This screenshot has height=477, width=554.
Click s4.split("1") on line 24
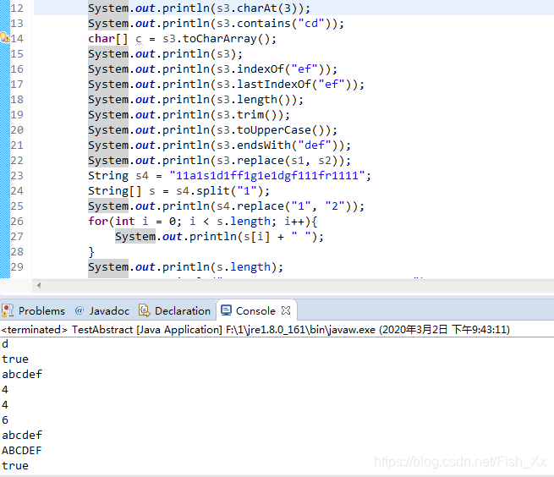tap(219, 190)
